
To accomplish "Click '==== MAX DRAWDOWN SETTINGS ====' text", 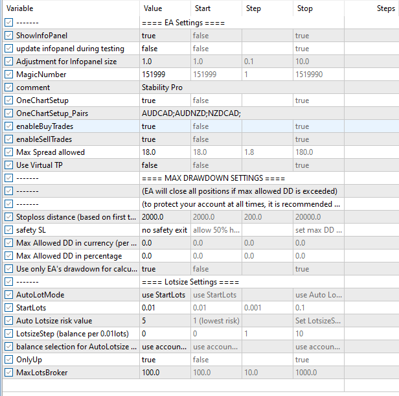I will tap(213, 178).
